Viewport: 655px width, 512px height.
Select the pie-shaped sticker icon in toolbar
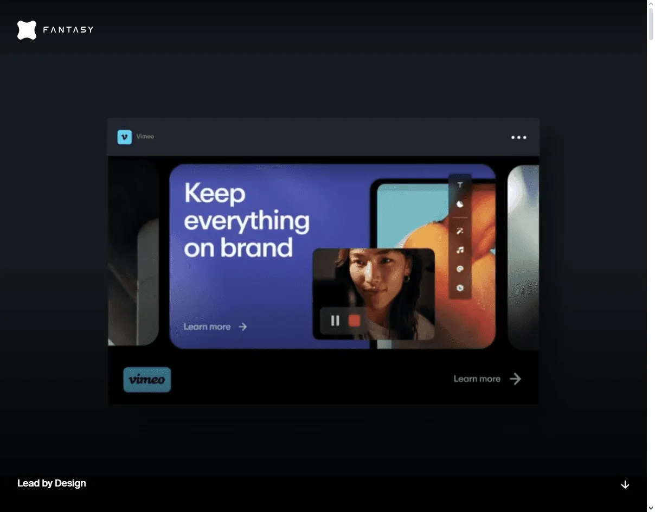tap(460, 204)
